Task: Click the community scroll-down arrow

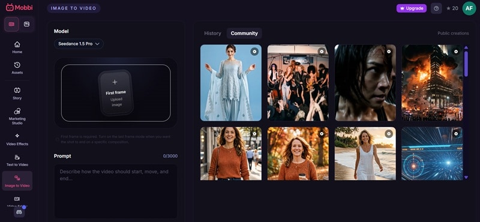Action: tap(466, 177)
